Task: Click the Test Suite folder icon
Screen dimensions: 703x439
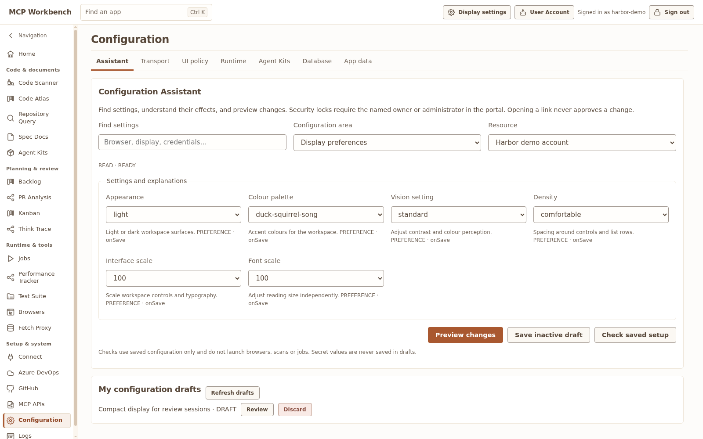Action: [11, 296]
